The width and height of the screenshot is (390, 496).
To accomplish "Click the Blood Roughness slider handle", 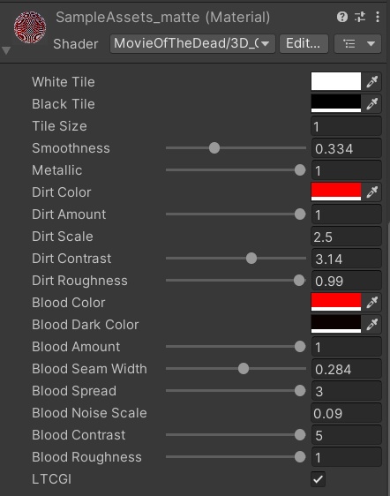I will tap(300, 457).
